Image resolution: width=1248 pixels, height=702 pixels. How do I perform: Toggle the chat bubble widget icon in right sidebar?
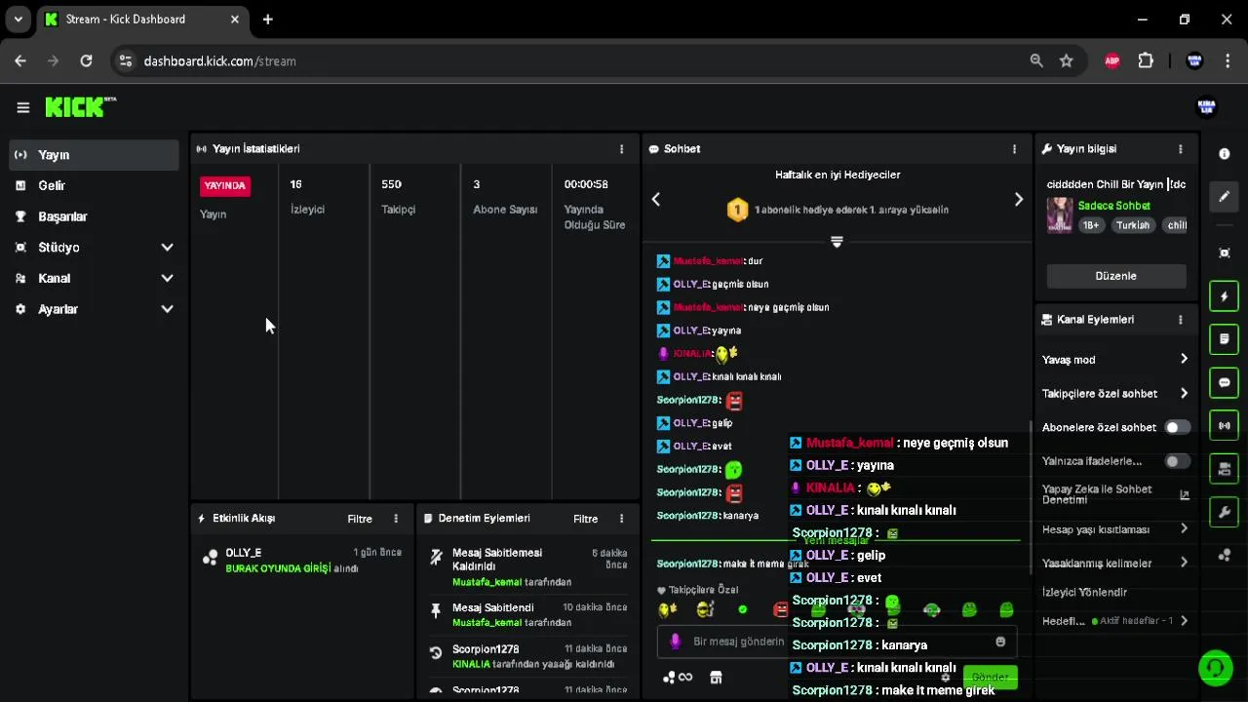coord(1225,382)
